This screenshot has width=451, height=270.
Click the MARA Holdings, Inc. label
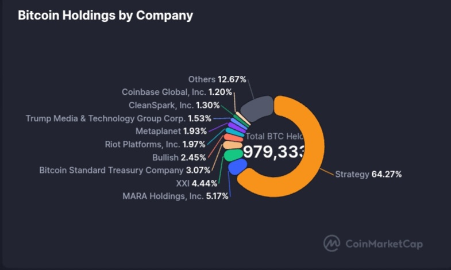pos(175,196)
